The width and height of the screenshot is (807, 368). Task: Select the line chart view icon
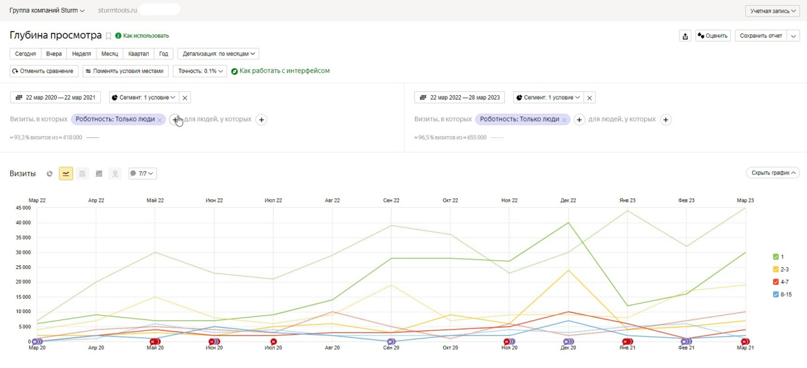tap(66, 173)
